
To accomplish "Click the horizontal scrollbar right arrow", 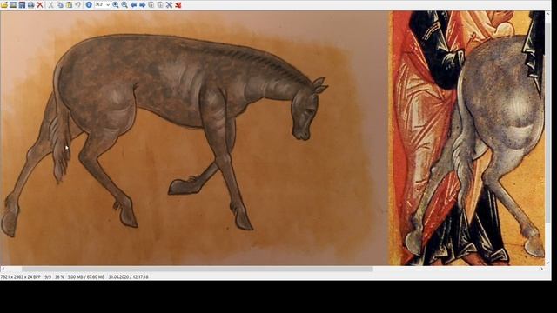I will pyautogui.click(x=541, y=269).
